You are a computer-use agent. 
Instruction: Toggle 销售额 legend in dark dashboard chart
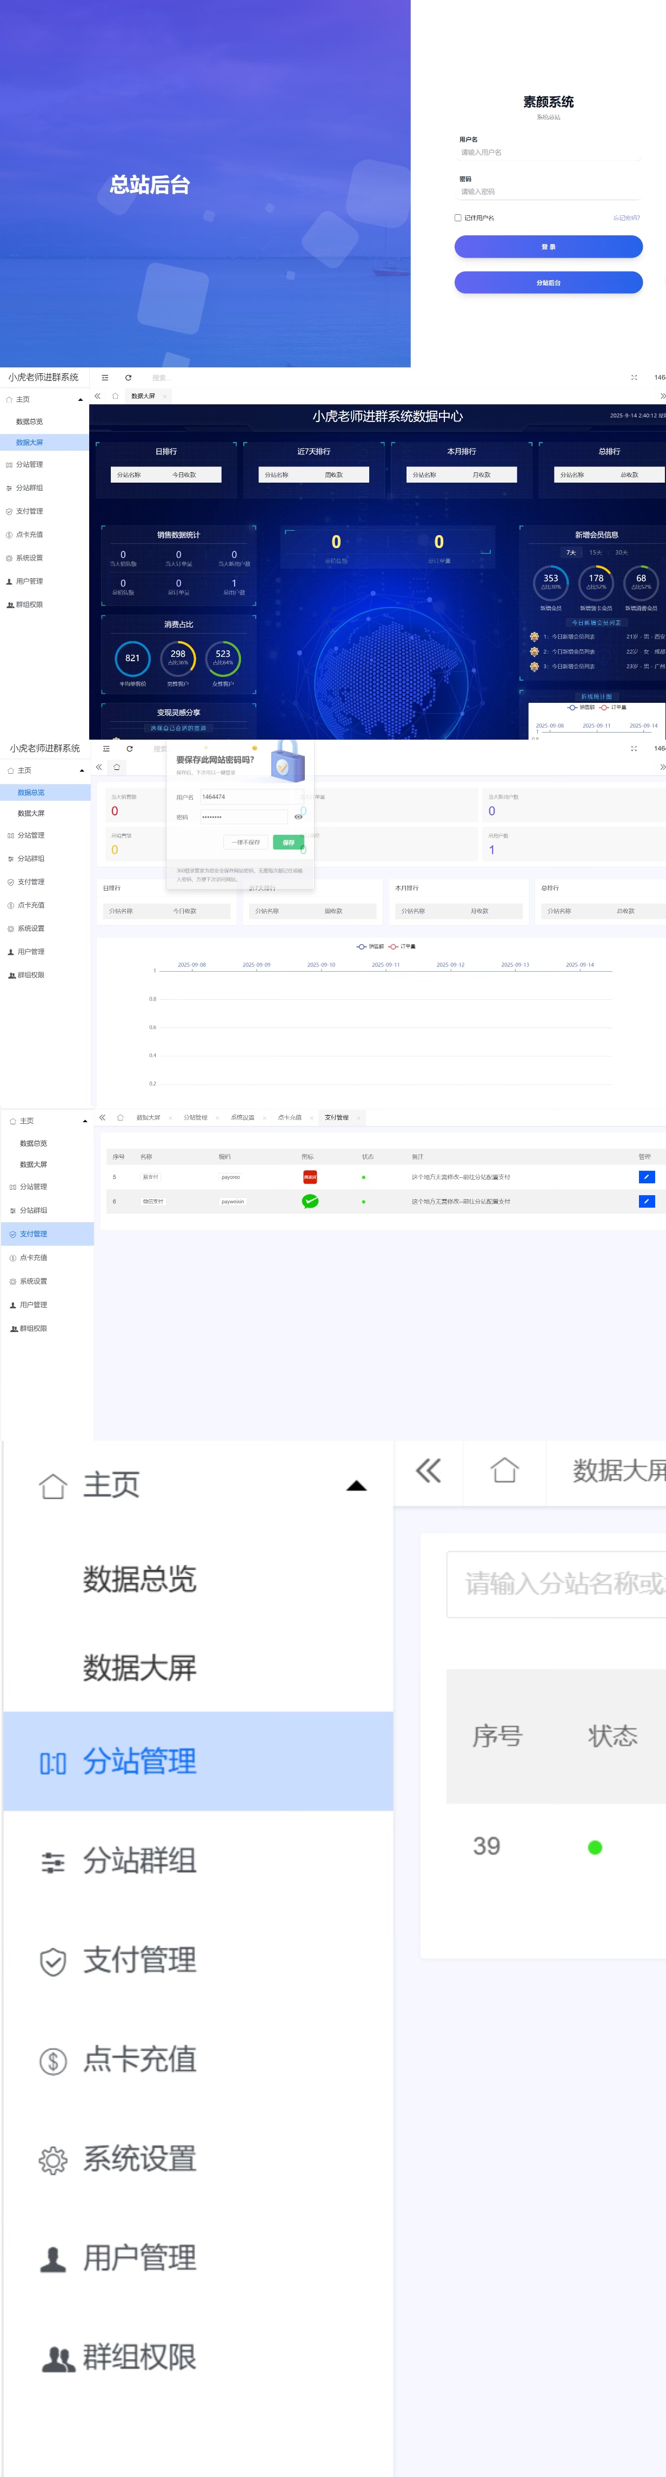click(x=582, y=707)
